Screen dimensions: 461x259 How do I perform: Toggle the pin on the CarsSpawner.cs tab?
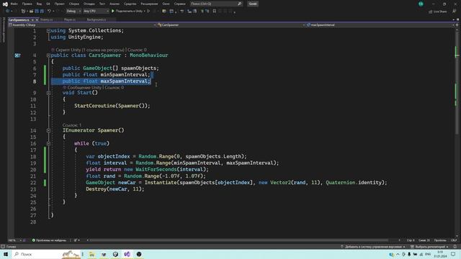point(32,19)
